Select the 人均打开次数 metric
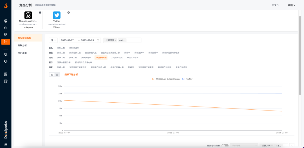Viewport: 304px width, 148px height. pyautogui.click(x=117, y=58)
